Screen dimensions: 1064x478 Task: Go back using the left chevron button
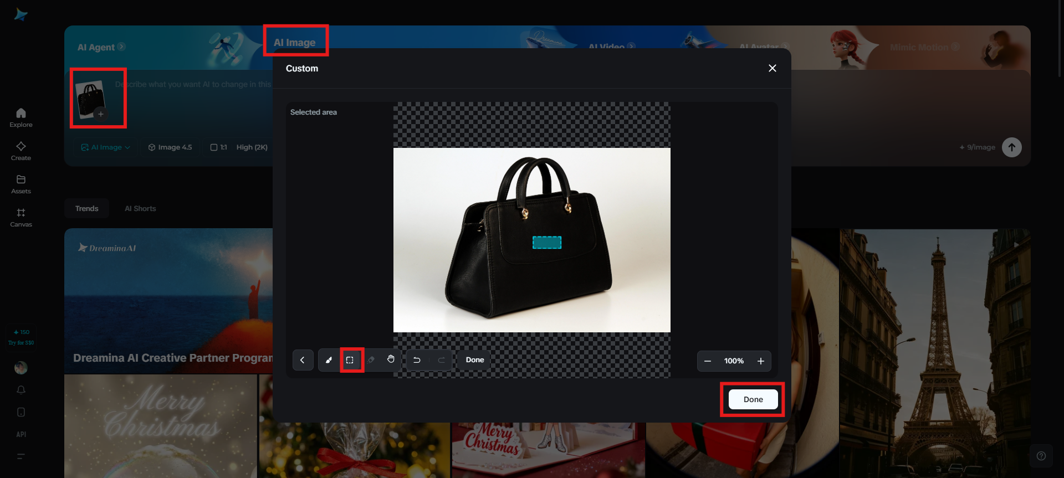click(x=303, y=360)
